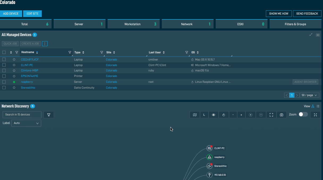Screen dimensions: 323x180
Task: Select the Network filter tab
Action: pyautogui.click(x=188, y=24)
